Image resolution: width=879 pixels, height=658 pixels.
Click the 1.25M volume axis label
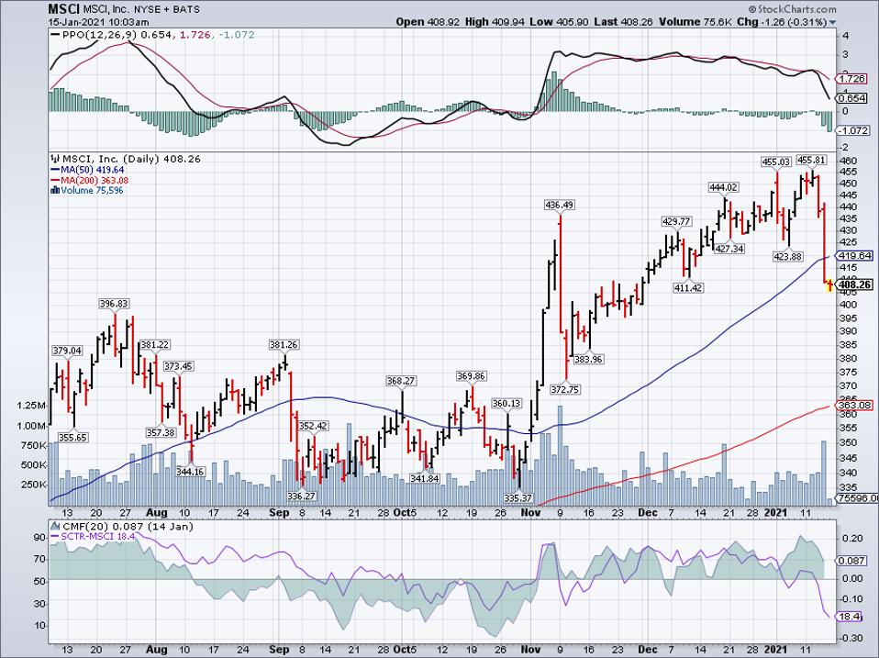click(x=32, y=406)
